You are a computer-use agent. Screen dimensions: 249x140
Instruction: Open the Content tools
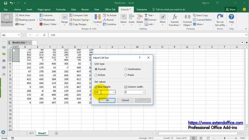coord(97,20)
